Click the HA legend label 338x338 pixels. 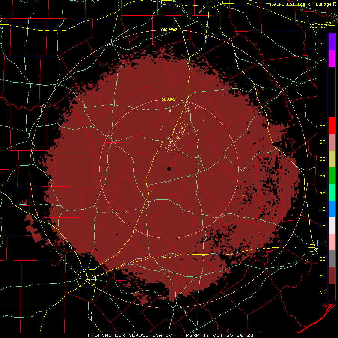[323, 125]
